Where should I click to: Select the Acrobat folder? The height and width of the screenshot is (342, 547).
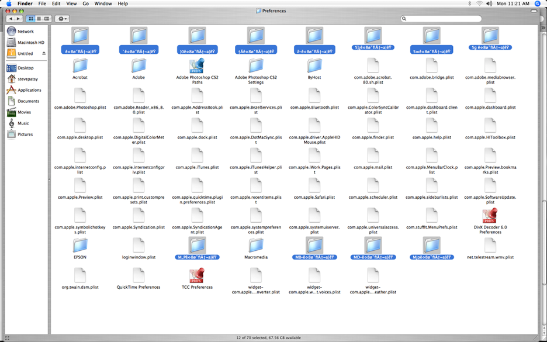pos(80,66)
